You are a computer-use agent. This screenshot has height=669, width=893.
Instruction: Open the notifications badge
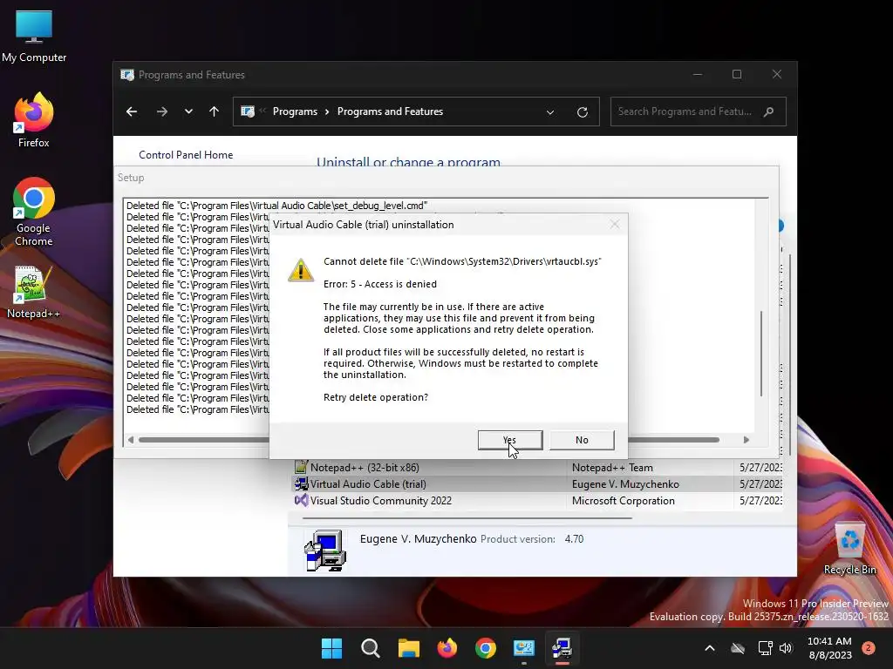(869, 648)
